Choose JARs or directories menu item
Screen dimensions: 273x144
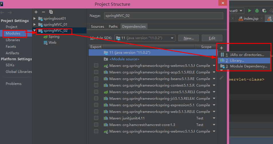tap(244, 55)
